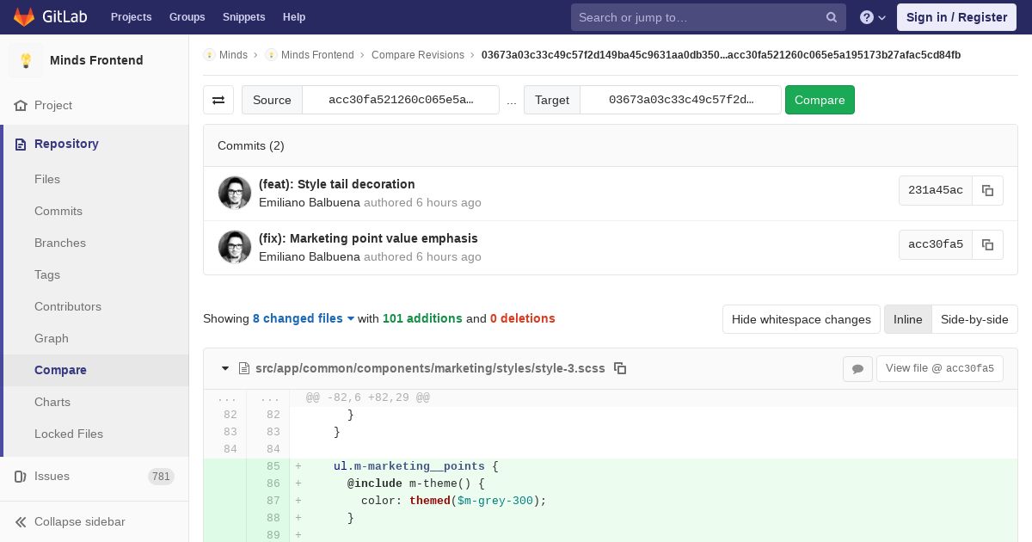Open Source revision dropdown

point(401,100)
